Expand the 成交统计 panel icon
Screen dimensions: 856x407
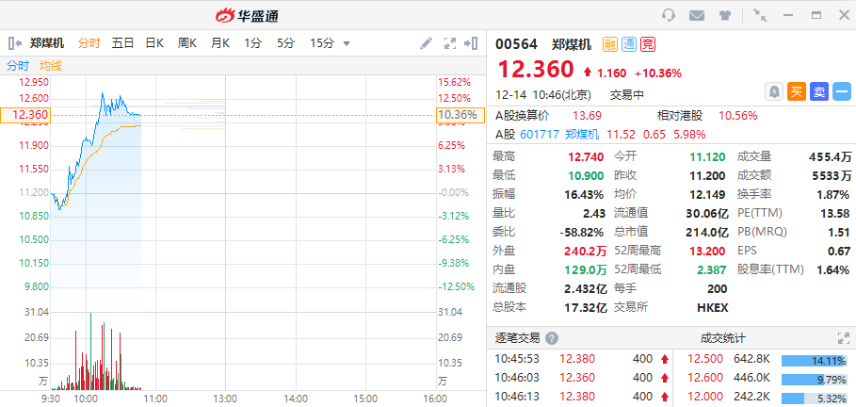click(x=843, y=338)
